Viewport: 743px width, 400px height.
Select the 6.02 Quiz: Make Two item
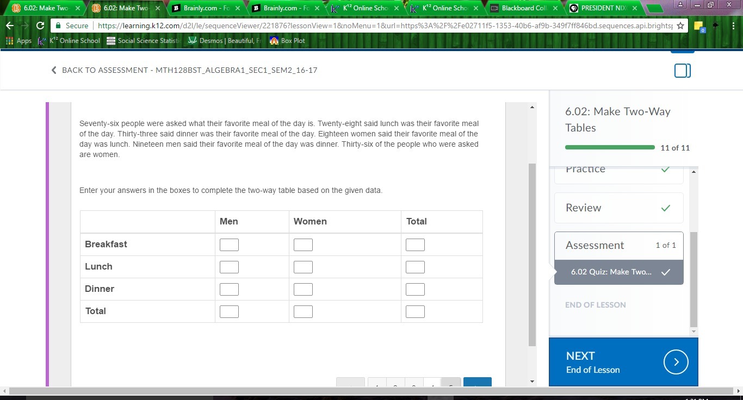click(619, 272)
